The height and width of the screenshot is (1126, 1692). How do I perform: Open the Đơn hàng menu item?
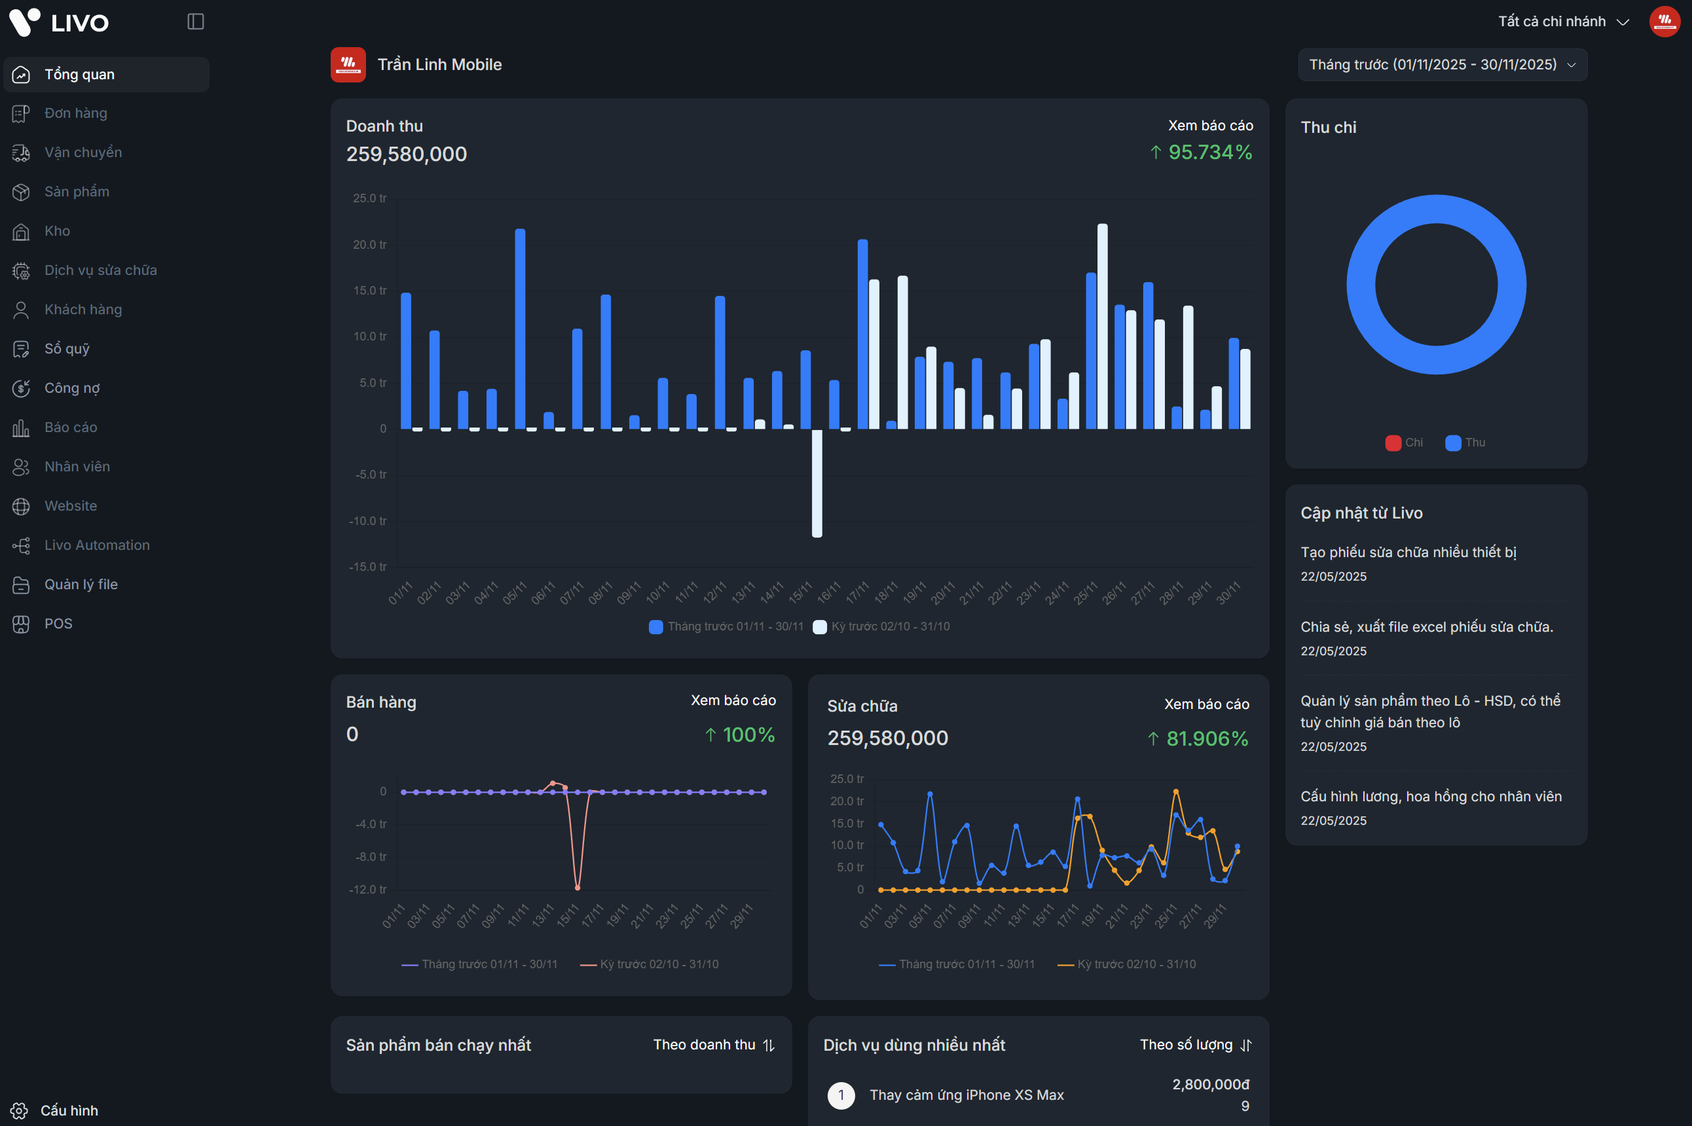pyautogui.click(x=75, y=113)
